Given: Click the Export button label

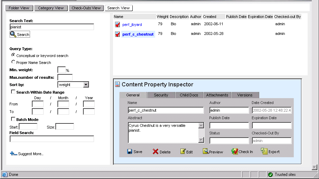Looking at the screenshot, I should (274, 152).
